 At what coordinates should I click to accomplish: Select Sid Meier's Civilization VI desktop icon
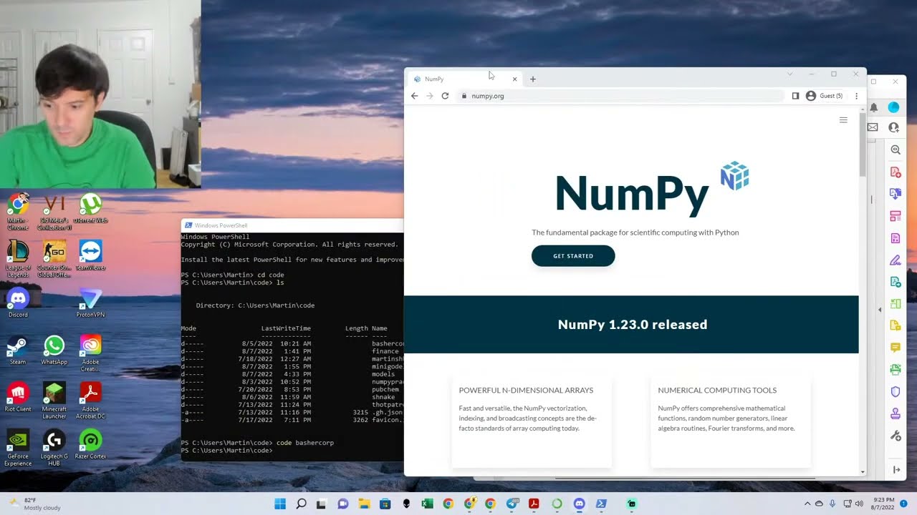54,212
